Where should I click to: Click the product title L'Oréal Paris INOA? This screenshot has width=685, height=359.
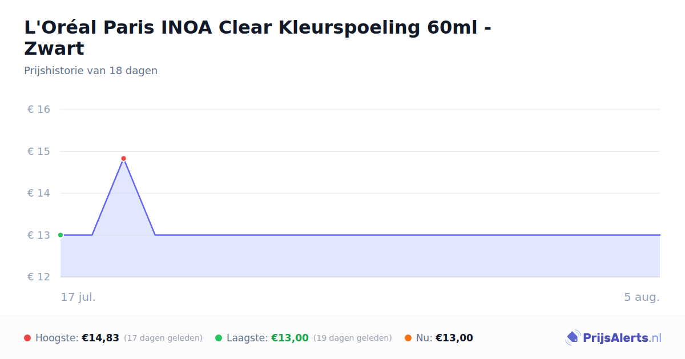click(x=258, y=38)
